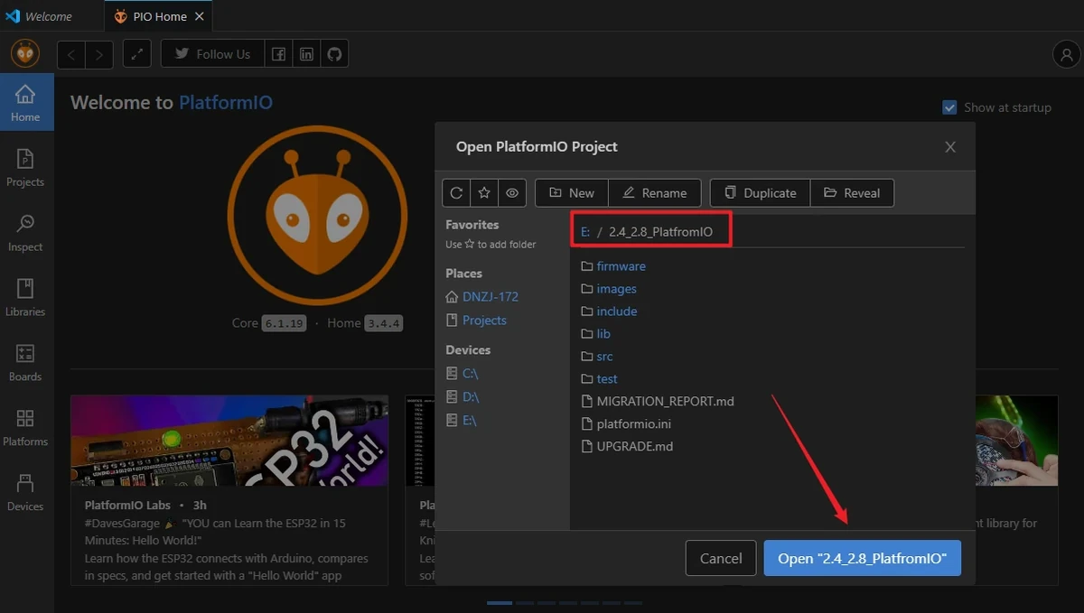The height and width of the screenshot is (613, 1084).
Task: Click 2.4_2.8_PlatfromIO in the breadcrumb path
Action: click(x=660, y=232)
